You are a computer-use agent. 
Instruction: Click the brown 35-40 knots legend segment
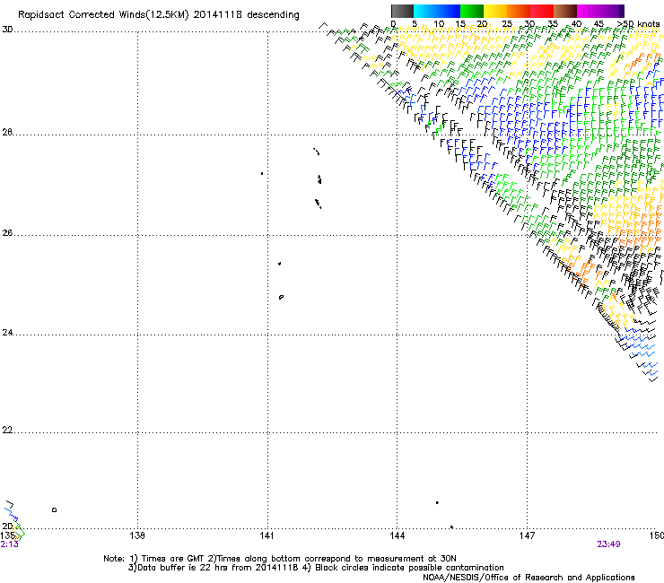(565, 11)
